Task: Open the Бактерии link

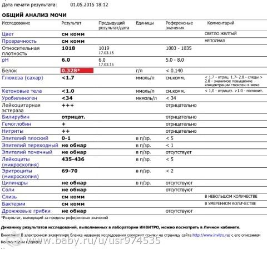Action: (x=13, y=204)
